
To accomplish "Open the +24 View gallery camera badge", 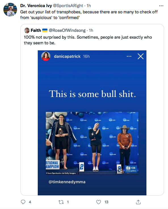I will point(131,169).
